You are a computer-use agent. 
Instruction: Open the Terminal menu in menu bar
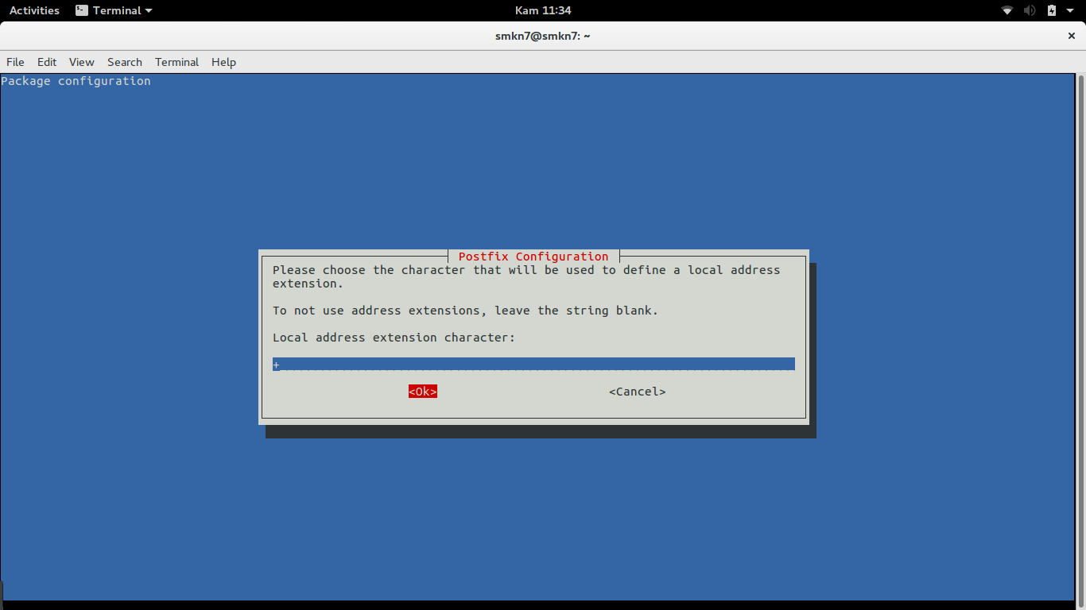(176, 62)
